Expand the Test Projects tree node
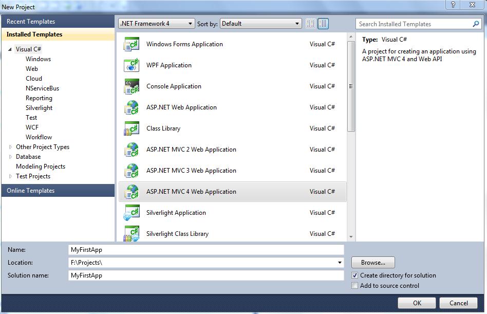487x314 pixels. pyautogui.click(x=10, y=176)
